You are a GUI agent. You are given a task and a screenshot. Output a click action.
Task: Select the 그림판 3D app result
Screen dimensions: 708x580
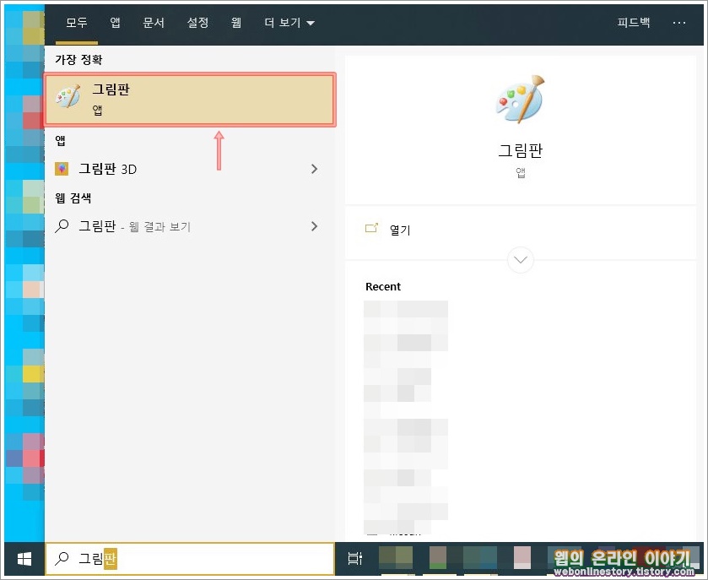(190, 169)
